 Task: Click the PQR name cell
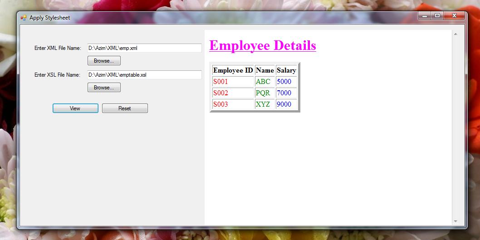(x=265, y=93)
